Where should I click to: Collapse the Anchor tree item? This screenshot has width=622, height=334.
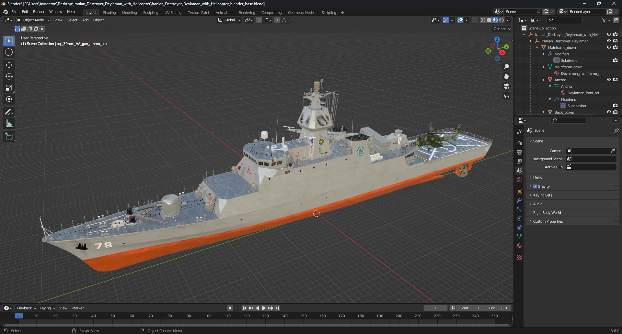[543, 80]
